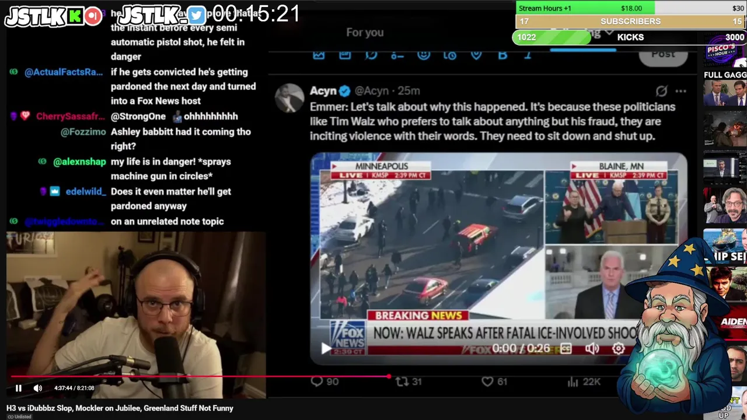747x420 pixels.
Task: Click the tweet text starting with Emmer
Action: [493, 121]
